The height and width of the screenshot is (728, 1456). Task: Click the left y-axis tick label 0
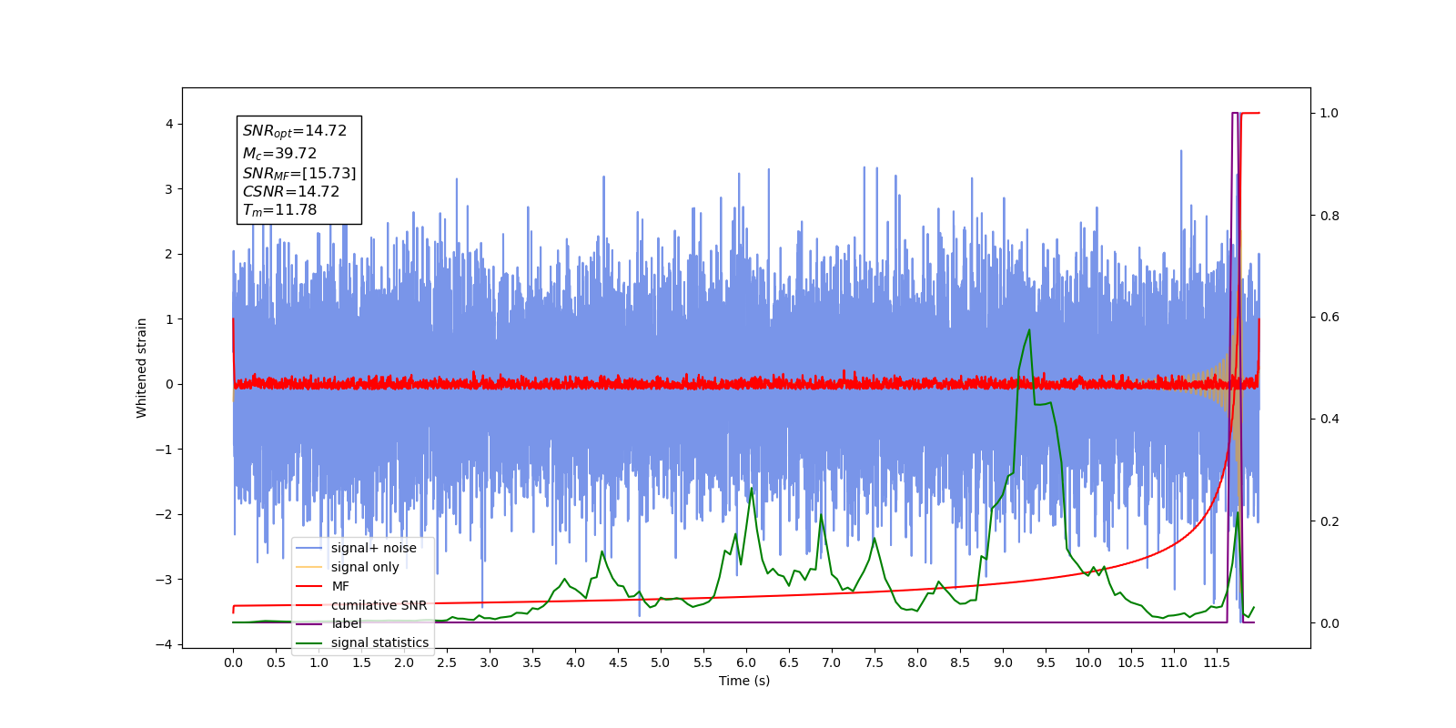[168, 384]
